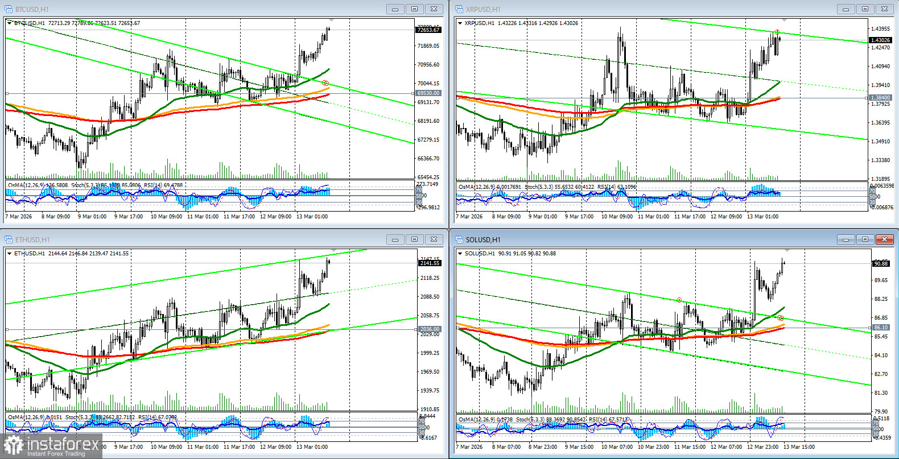
Task: Grab the chart shift marker in ETHUSD chart
Action: point(334,251)
